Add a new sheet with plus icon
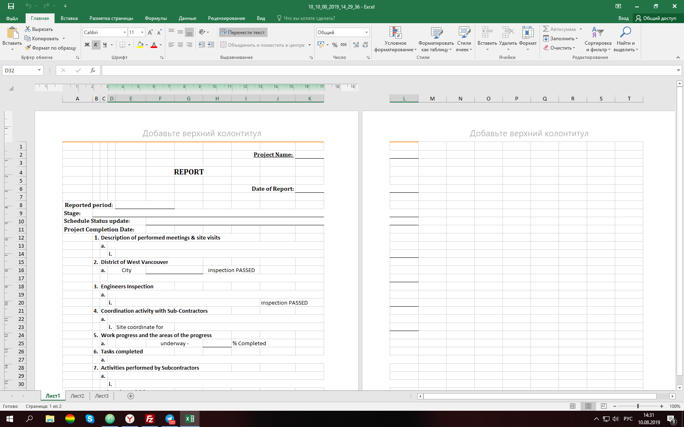 [x=131, y=396]
